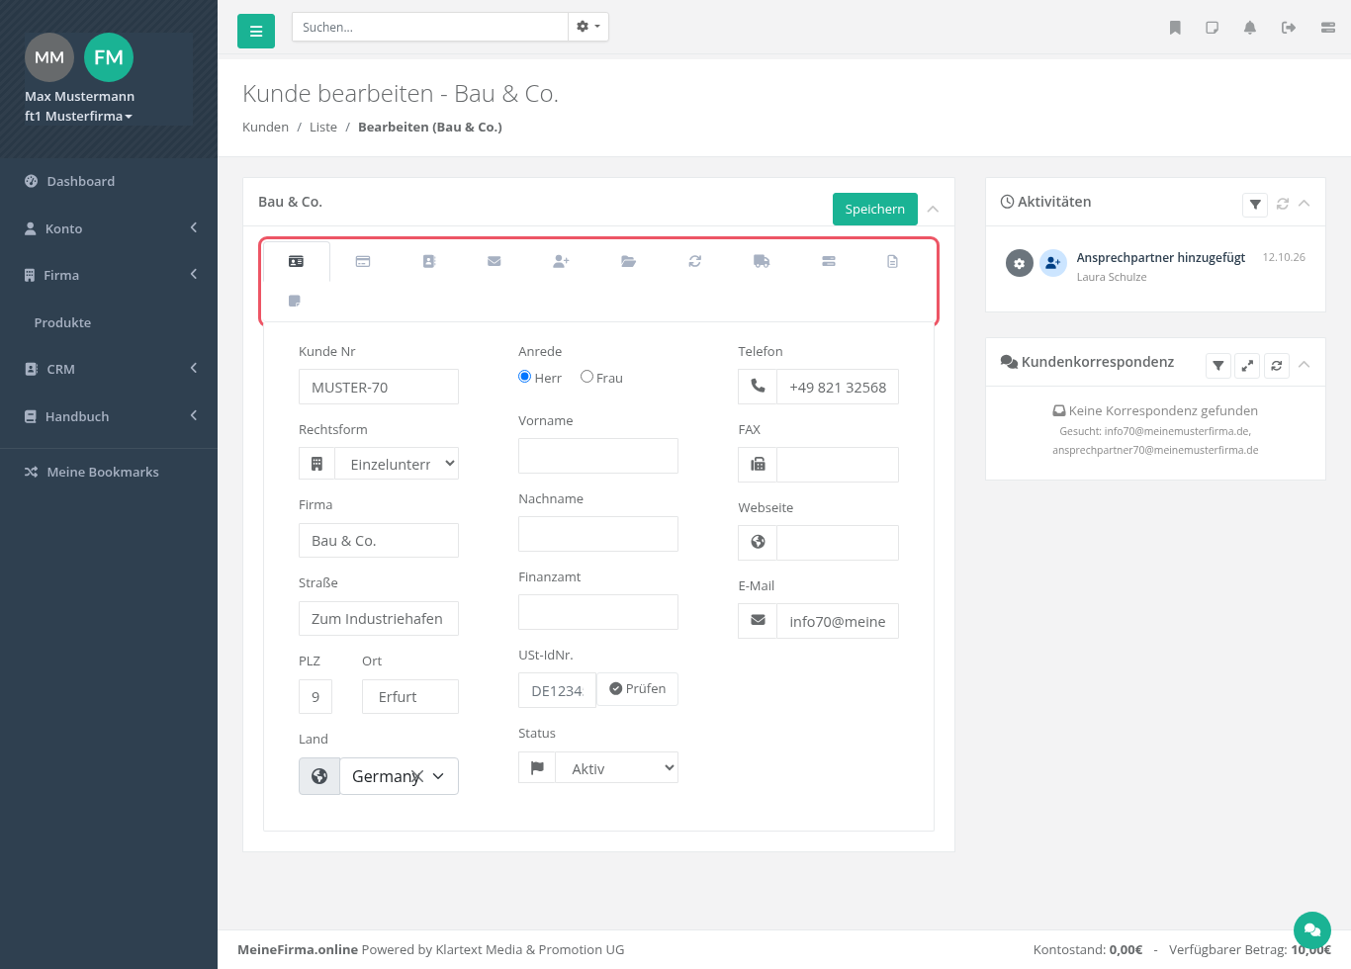Collapse the Aktivitäten panel chevron
This screenshot has width=1351, height=969.
tap(1305, 204)
